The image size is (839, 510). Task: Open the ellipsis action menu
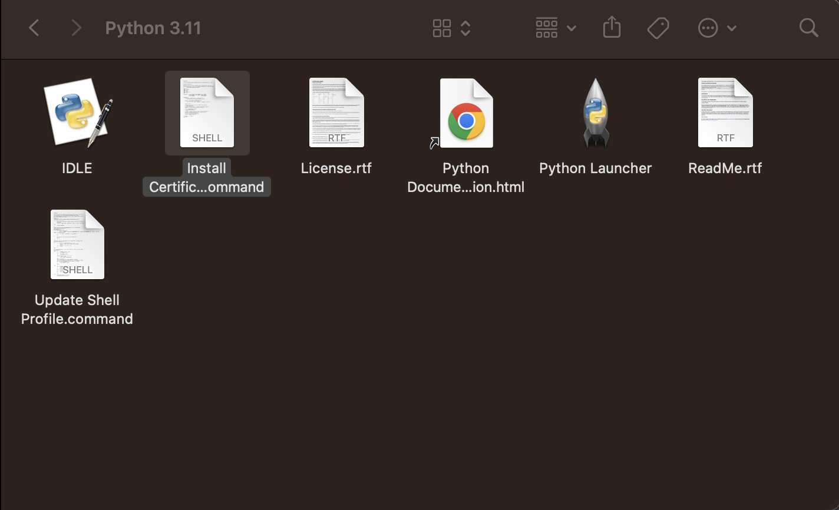pos(708,28)
